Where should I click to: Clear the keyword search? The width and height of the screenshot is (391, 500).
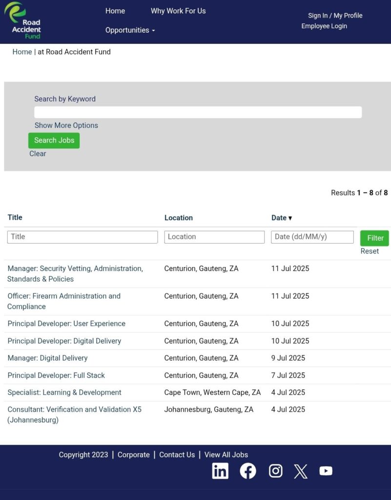pyautogui.click(x=38, y=154)
